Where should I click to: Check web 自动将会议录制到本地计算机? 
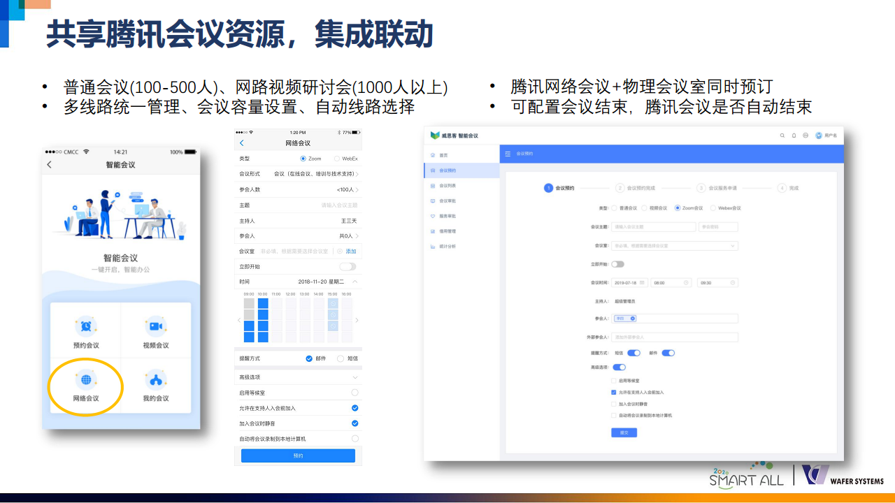(614, 415)
